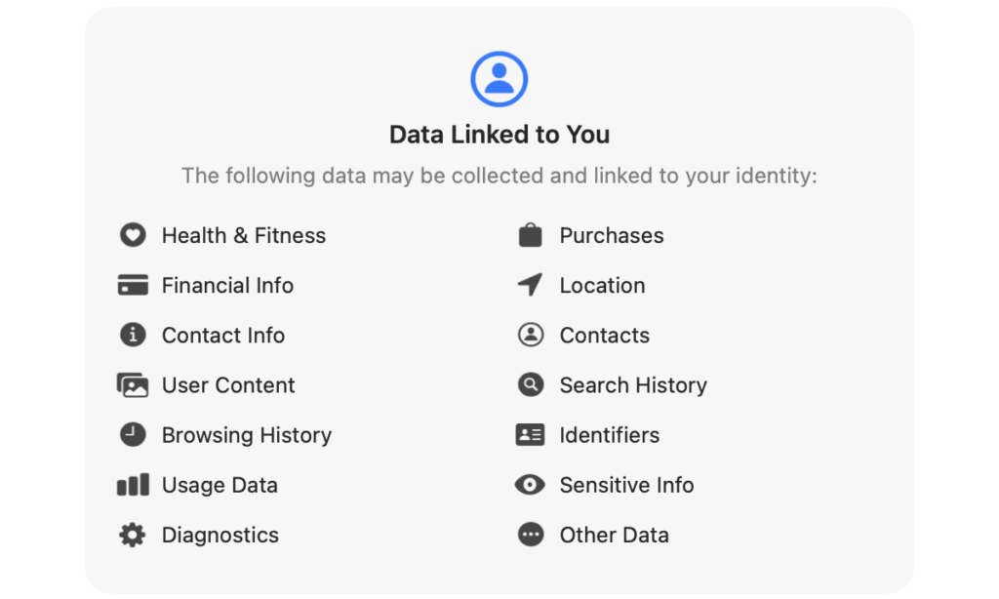The image size is (999, 599).
Task: Click the Health & Fitness heart icon
Action: (x=133, y=235)
